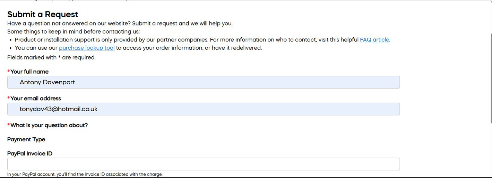Click the "Have a question not answered" sentence

[x=120, y=24]
